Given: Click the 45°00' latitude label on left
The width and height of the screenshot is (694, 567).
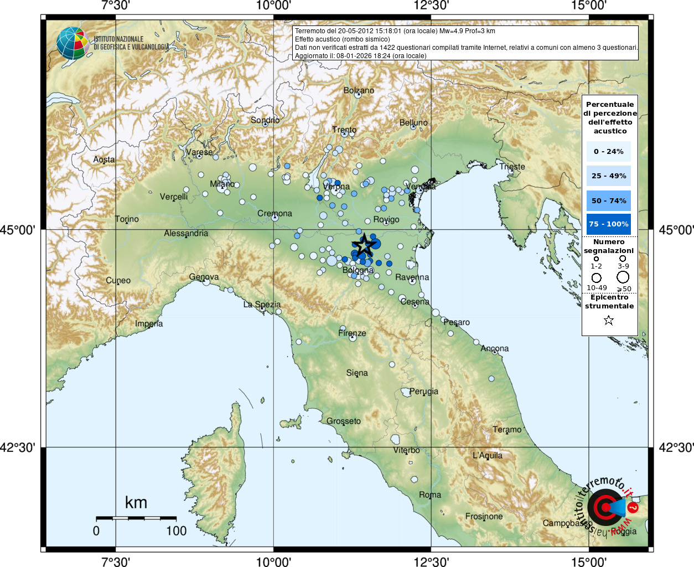Looking at the screenshot, I should (17, 229).
